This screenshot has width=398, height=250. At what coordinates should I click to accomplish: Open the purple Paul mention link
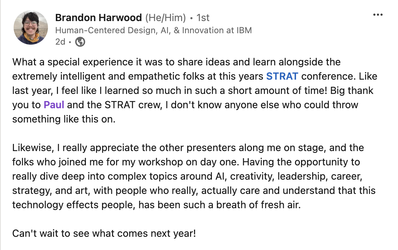click(x=54, y=105)
